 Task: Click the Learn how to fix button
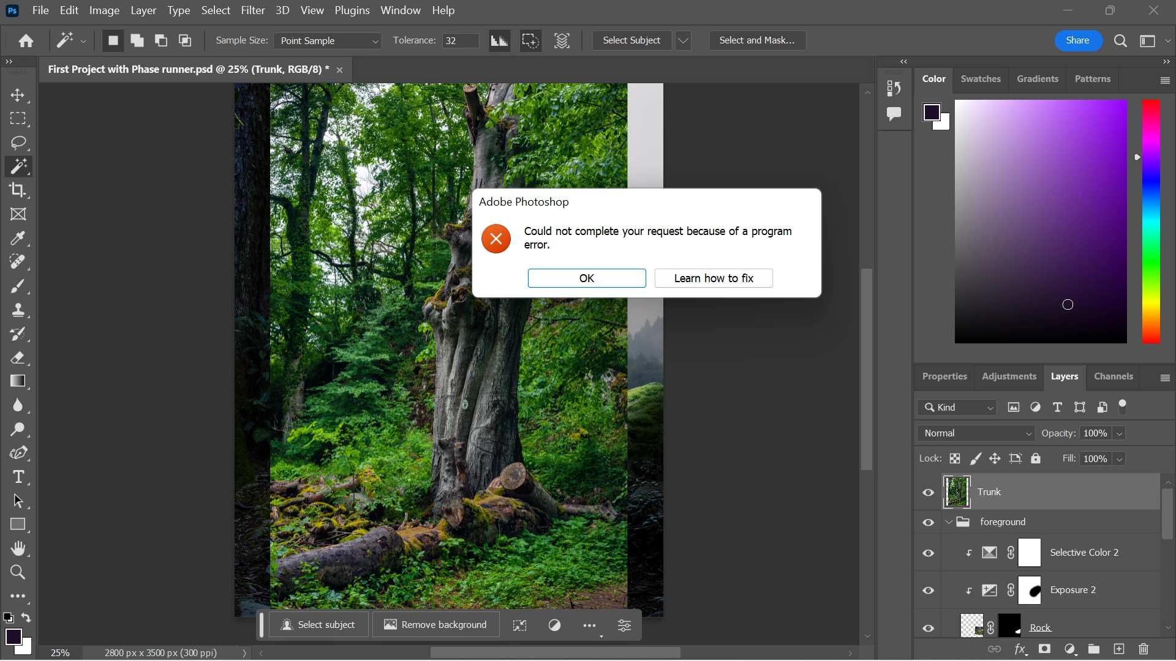click(713, 278)
